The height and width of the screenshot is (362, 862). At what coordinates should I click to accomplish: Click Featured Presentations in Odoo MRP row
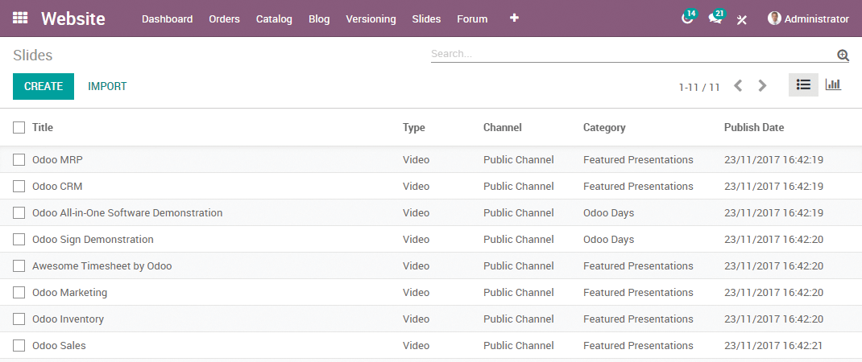tap(638, 160)
